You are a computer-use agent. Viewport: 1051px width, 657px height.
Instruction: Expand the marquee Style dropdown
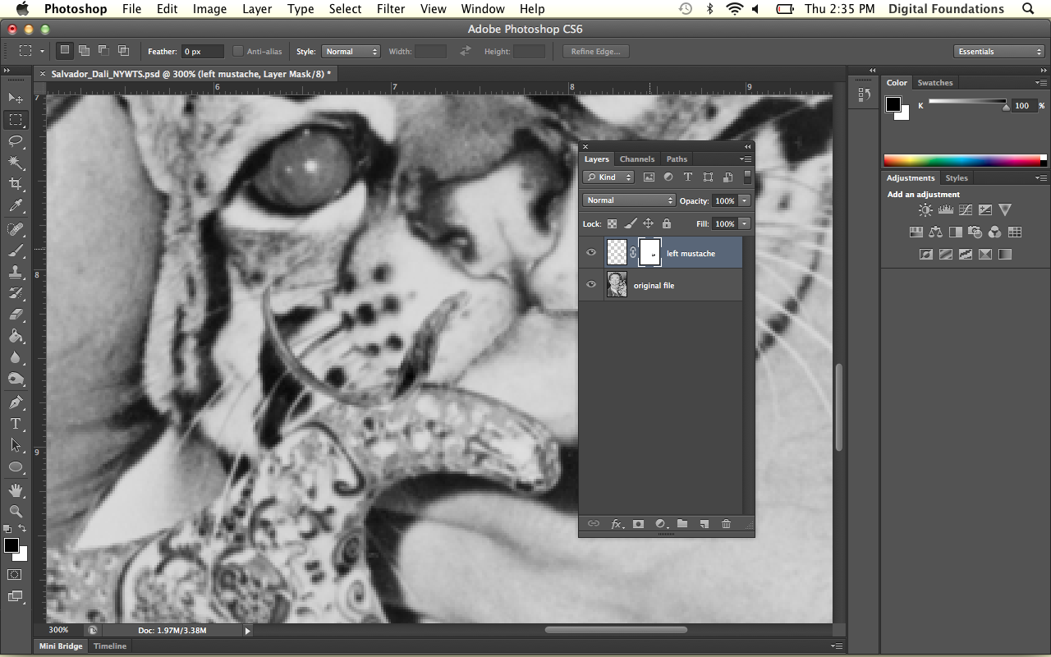pyautogui.click(x=351, y=52)
